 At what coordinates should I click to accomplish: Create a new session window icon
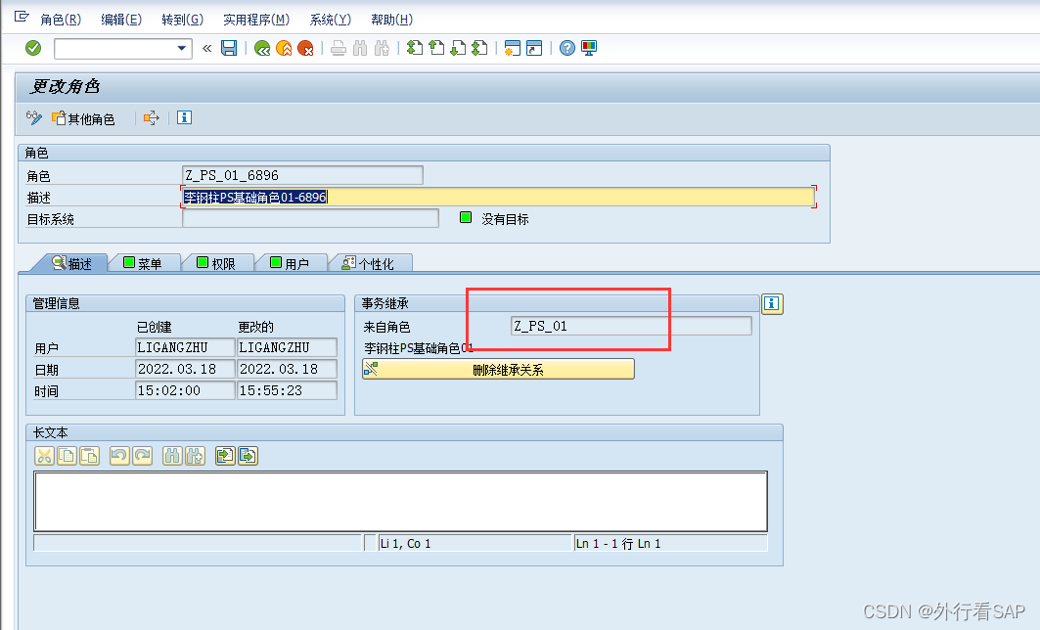(512, 48)
